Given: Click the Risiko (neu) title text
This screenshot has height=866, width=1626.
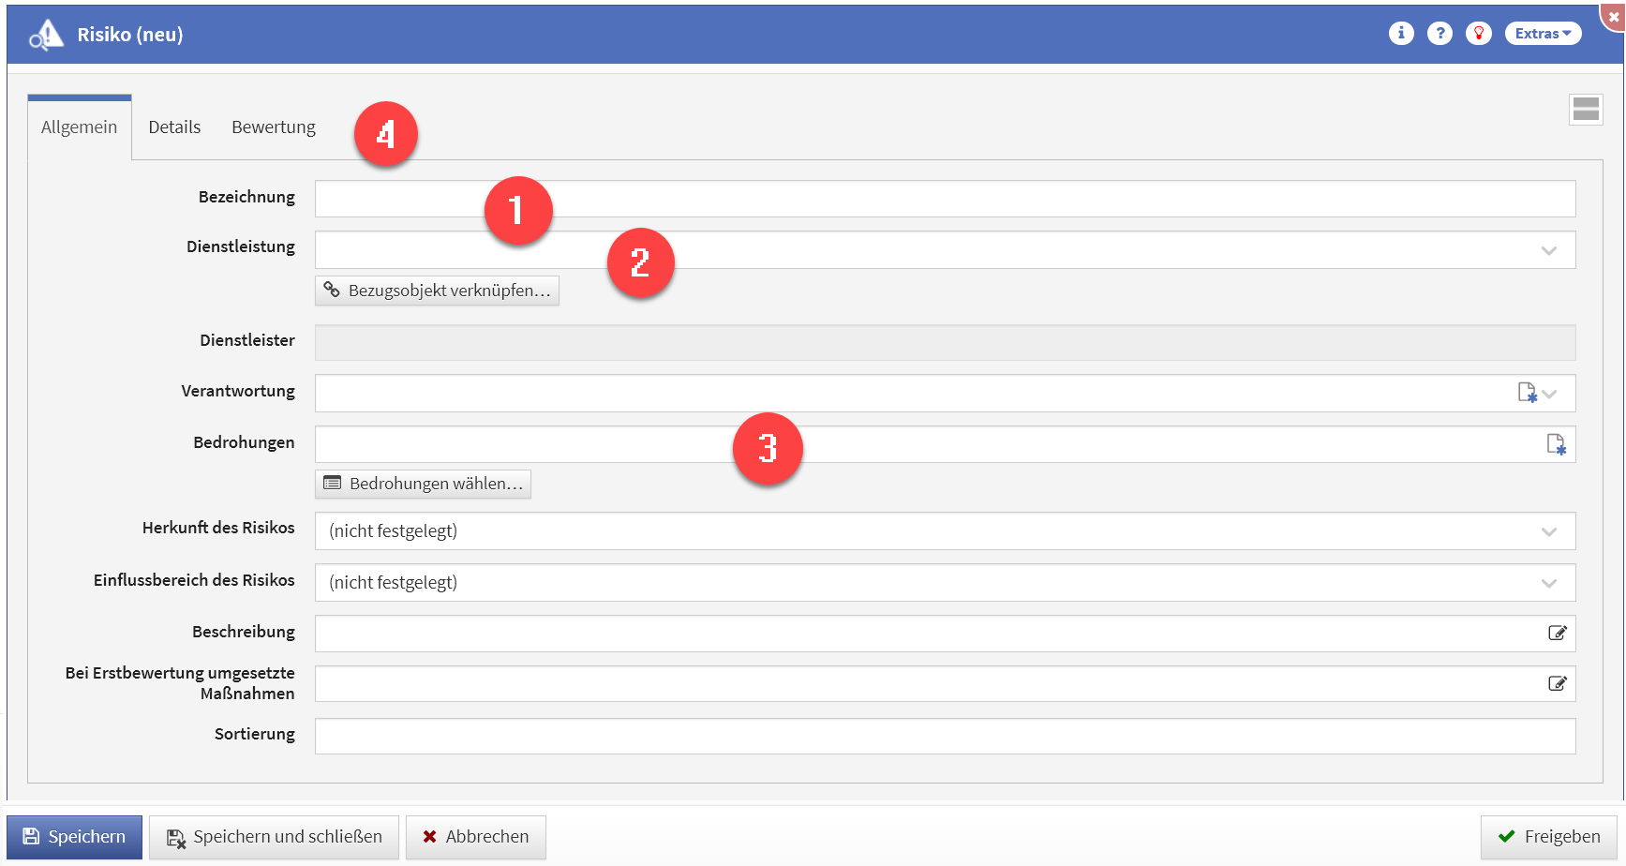Looking at the screenshot, I should pos(130,35).
